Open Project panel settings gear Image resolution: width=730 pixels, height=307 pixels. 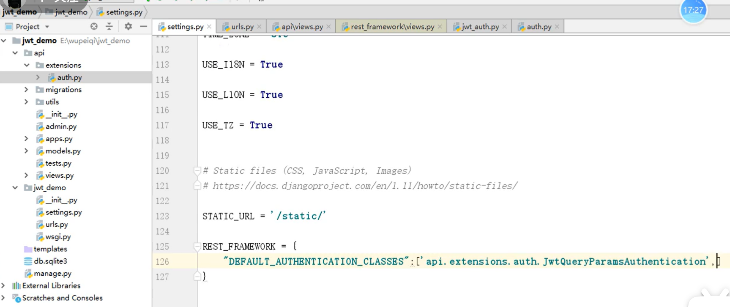(x=128, y=27)
